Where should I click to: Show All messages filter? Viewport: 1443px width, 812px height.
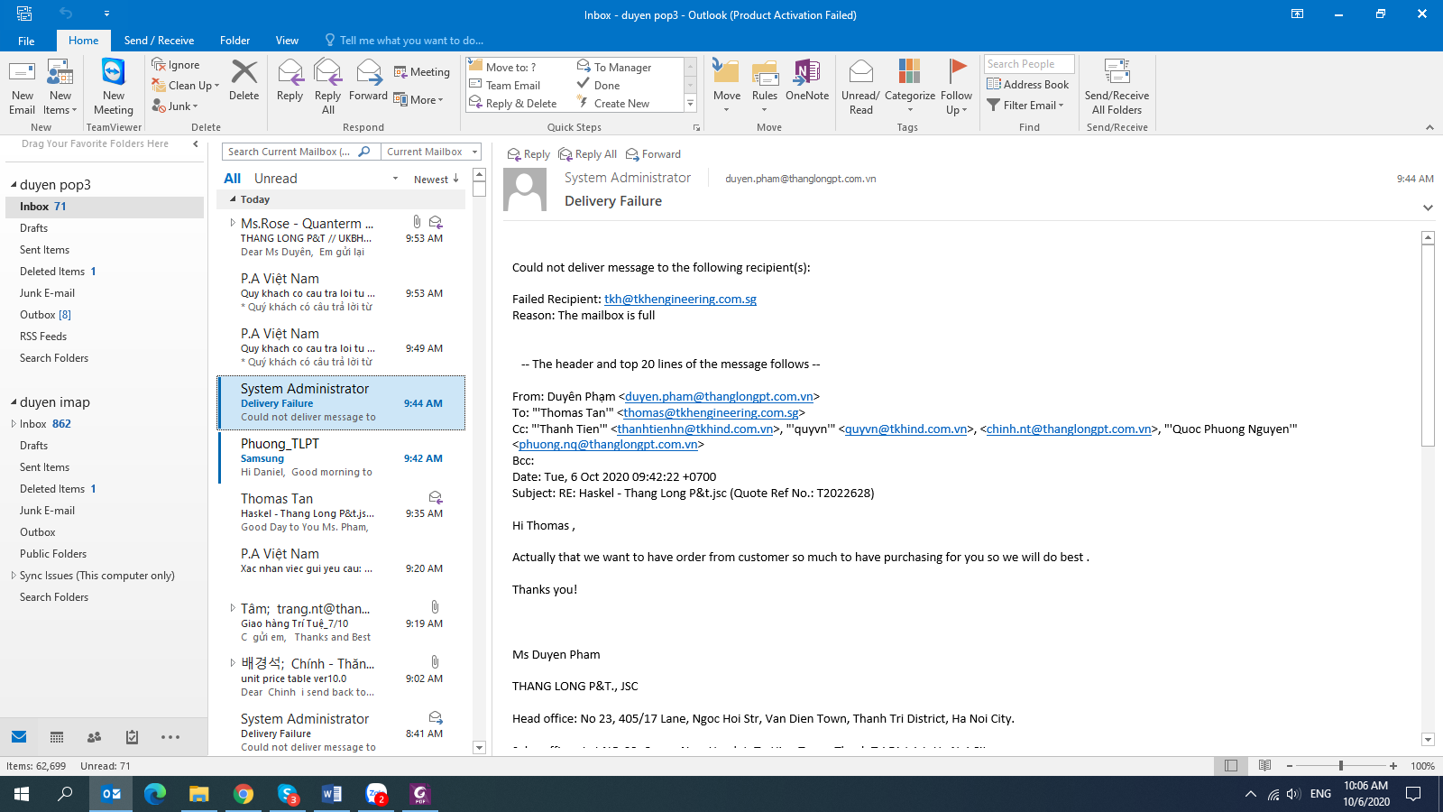(232, 179)
